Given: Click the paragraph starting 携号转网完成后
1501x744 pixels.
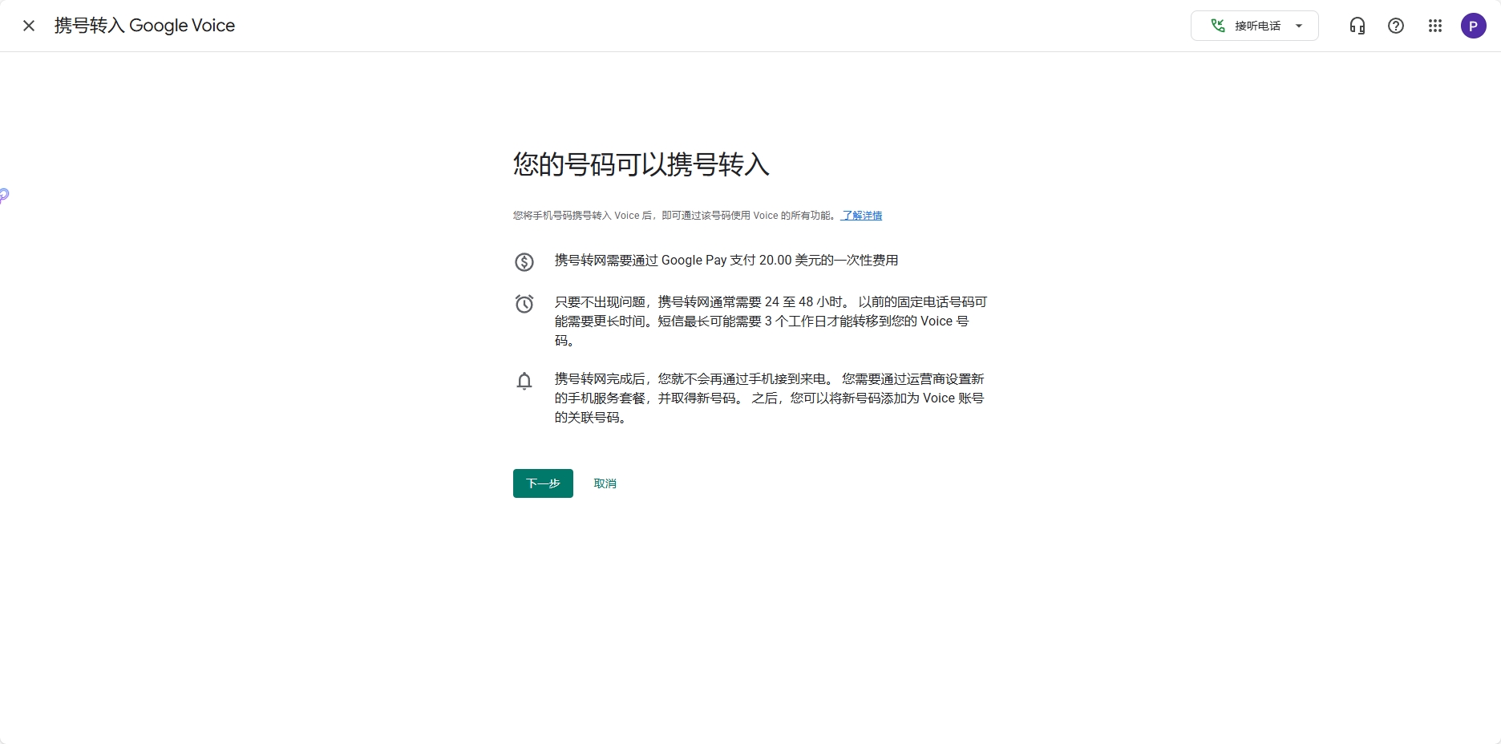Looking at the screenshot, I should [x=770, y=398].
